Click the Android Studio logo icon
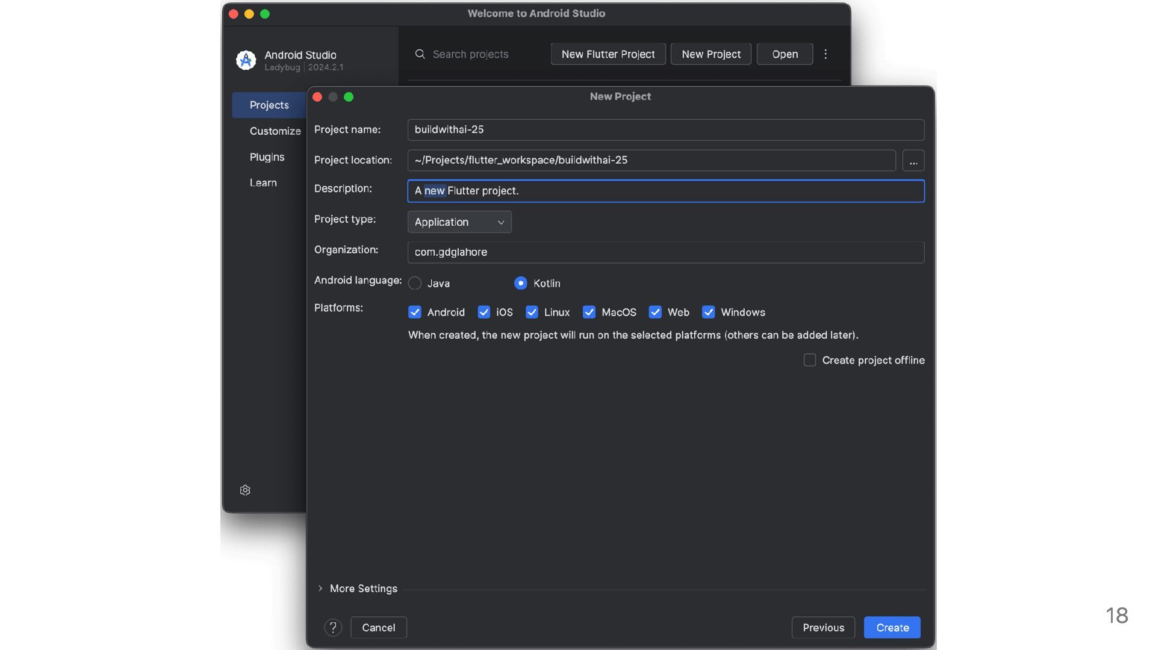The image size is (1156, 650). 246,60
